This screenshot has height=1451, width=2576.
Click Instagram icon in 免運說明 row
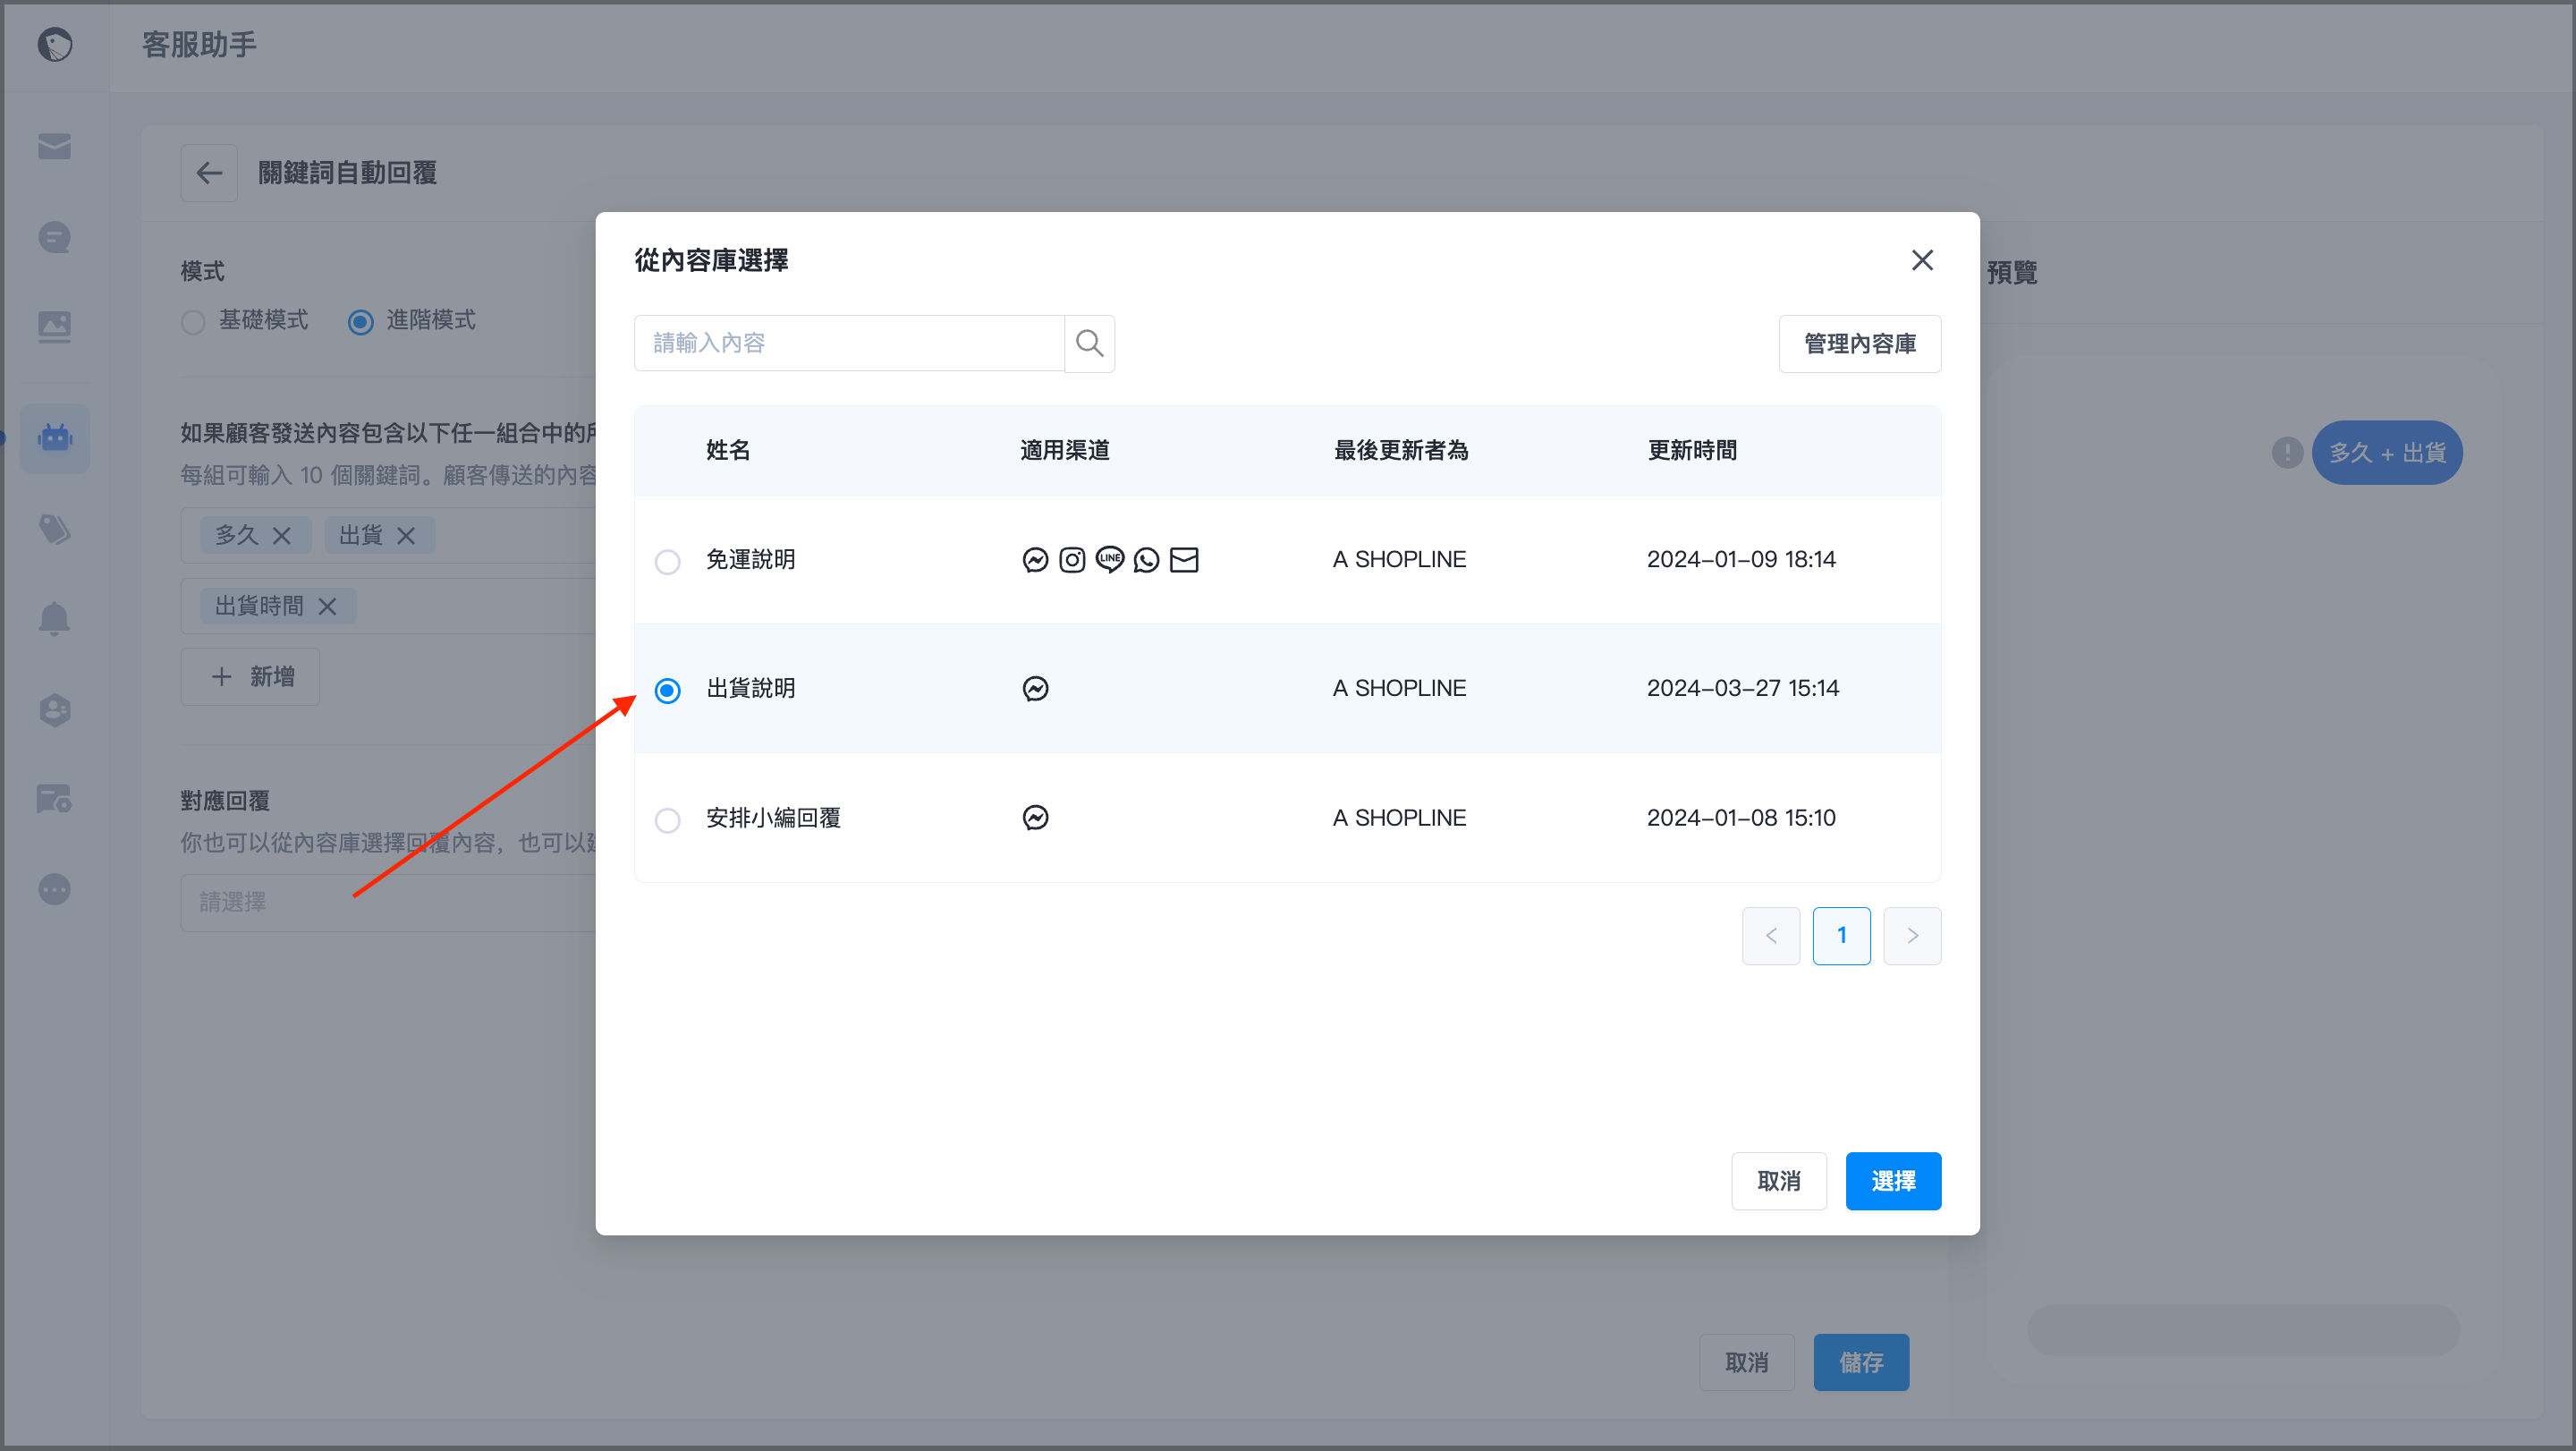1072,560
